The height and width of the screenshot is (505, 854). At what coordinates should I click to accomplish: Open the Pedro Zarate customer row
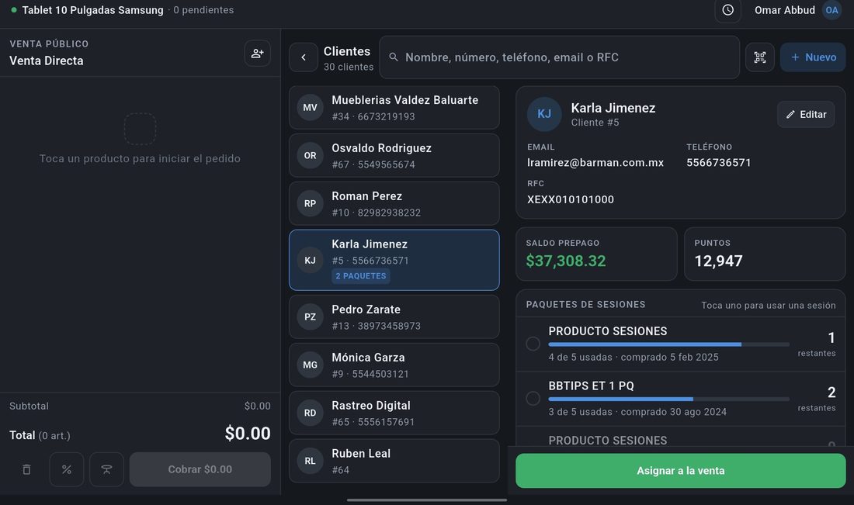pyautogui.click(x=394, y=316)
